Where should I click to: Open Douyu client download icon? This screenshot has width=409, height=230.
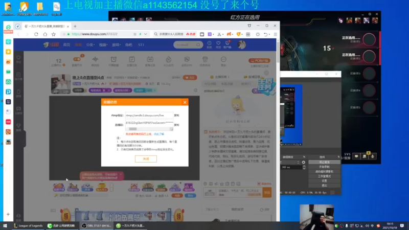(227, 44)
